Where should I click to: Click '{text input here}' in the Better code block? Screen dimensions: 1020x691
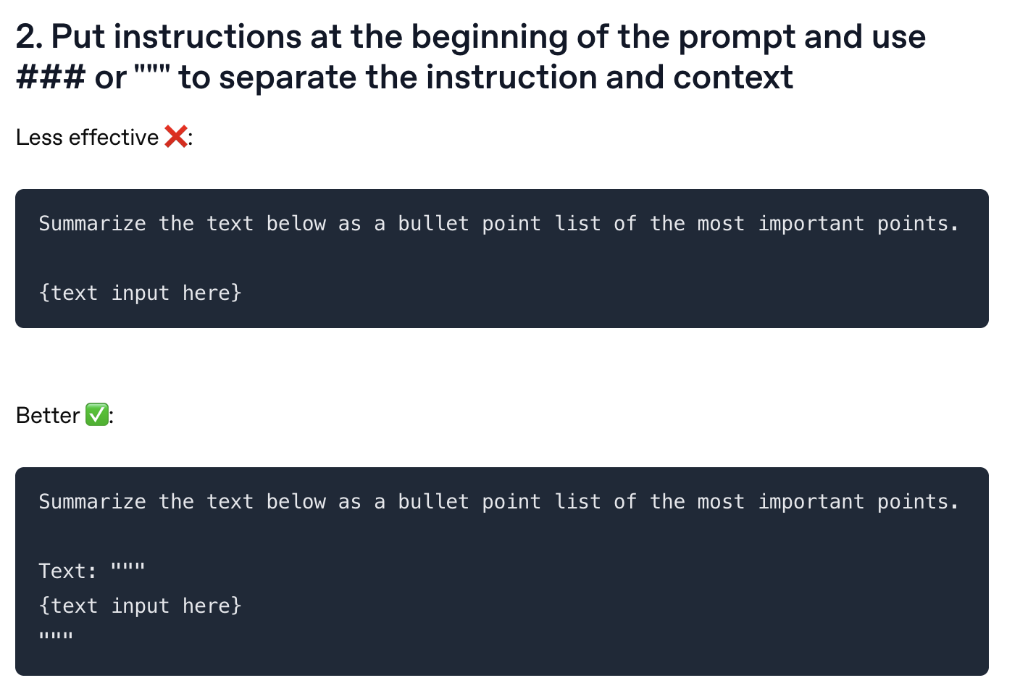(x=140, y=606)
